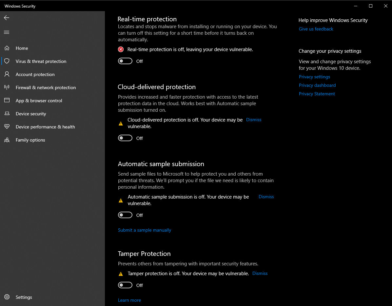Click Give us feedback link
392x306 pixels.
(x=316, y=29)
